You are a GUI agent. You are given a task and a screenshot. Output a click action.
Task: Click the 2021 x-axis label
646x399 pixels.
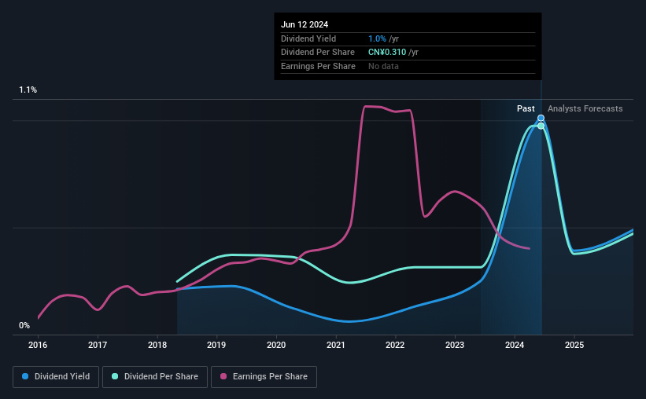(x=336, y=345)
